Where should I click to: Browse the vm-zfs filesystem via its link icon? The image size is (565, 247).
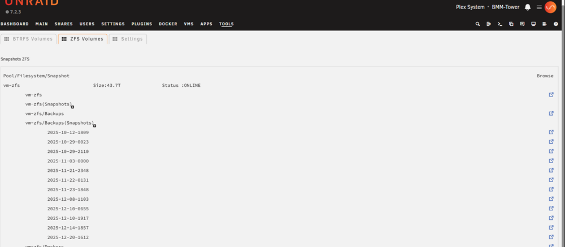point(551,95)
